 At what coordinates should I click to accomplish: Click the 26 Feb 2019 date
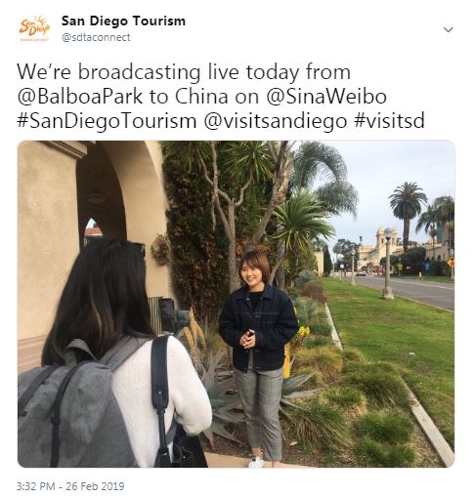point(95,486)
